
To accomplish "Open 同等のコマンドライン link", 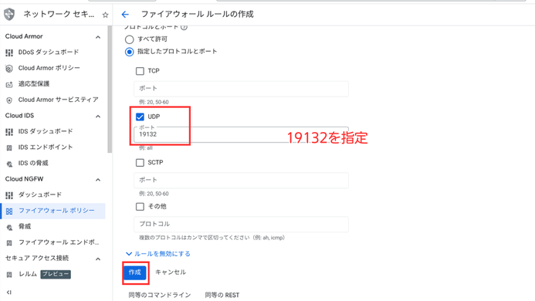I will coord(160,295).
